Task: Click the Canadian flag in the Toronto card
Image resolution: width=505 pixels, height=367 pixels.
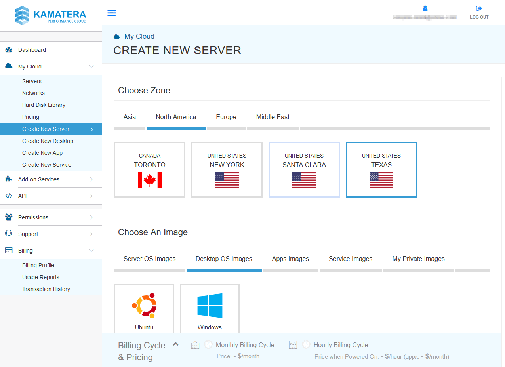Action: click(150, 180)
